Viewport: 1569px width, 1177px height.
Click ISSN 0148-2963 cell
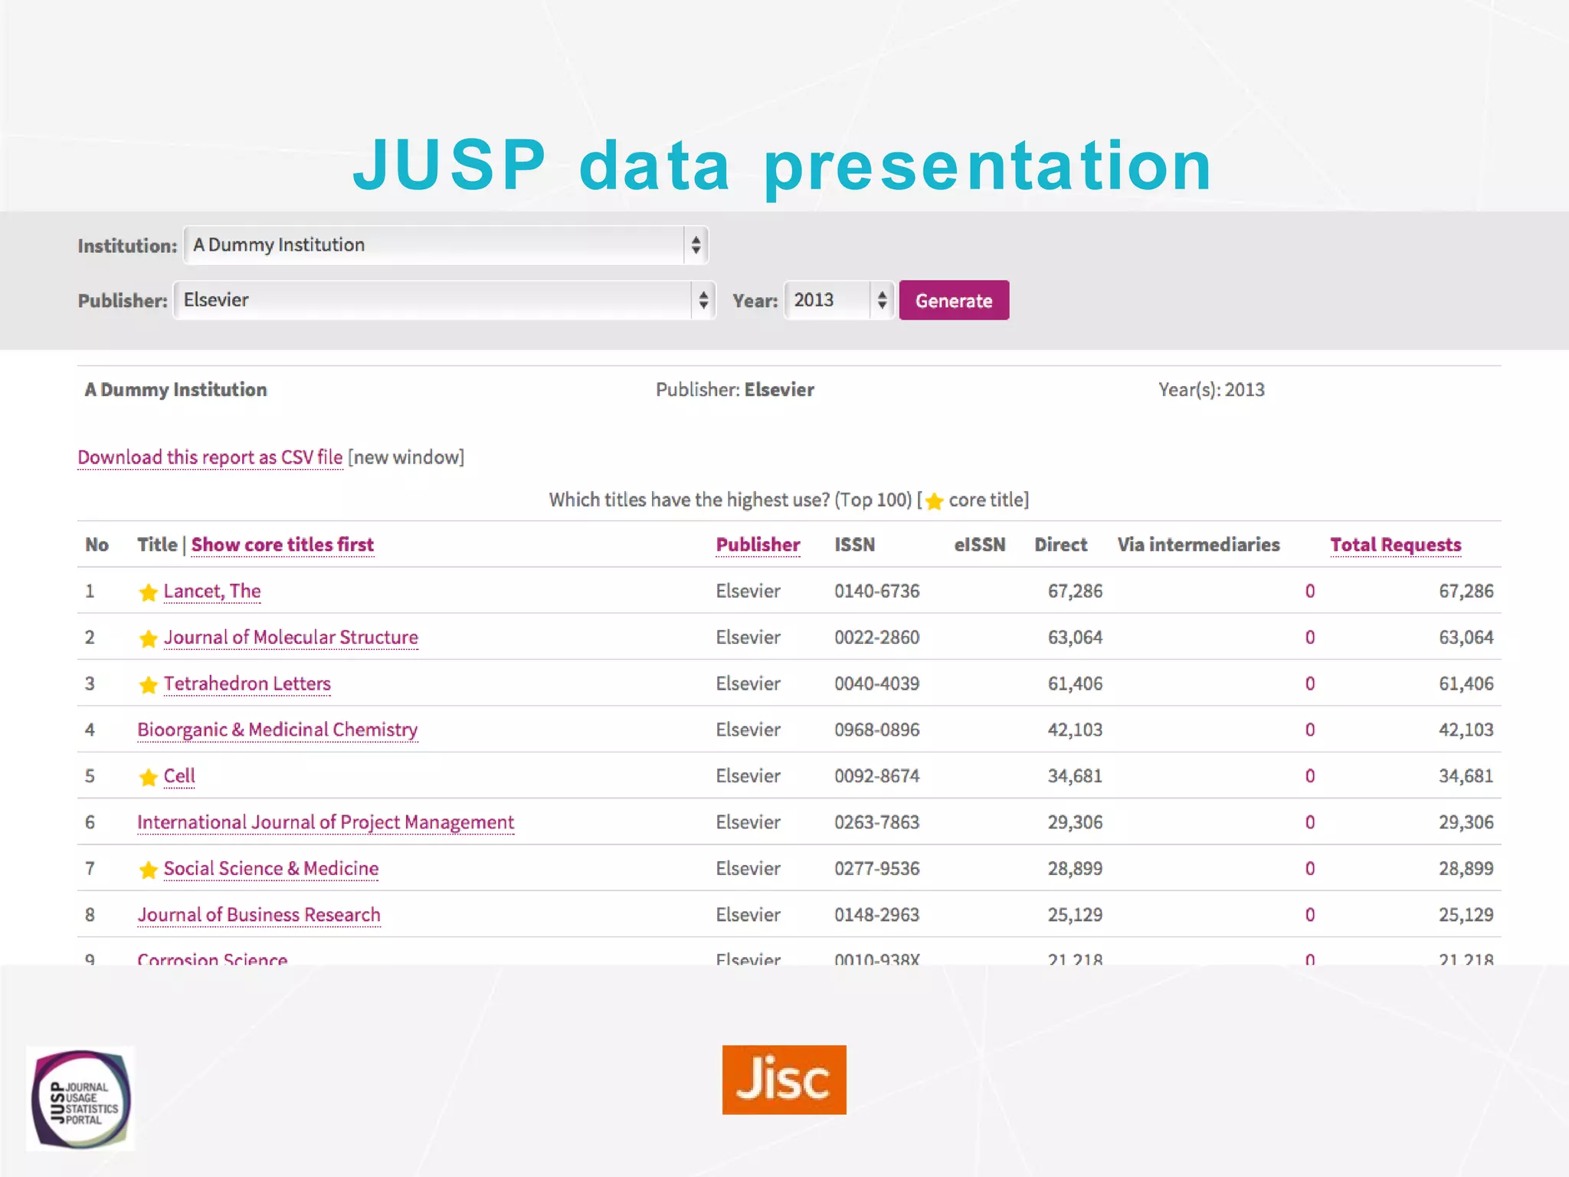click(877, 915)
